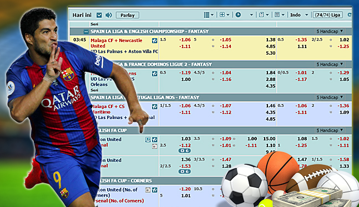This screenshot has width=359, height=207.
Task: Select first-half over odds -1.36
Action: click(x=343, y=106)
